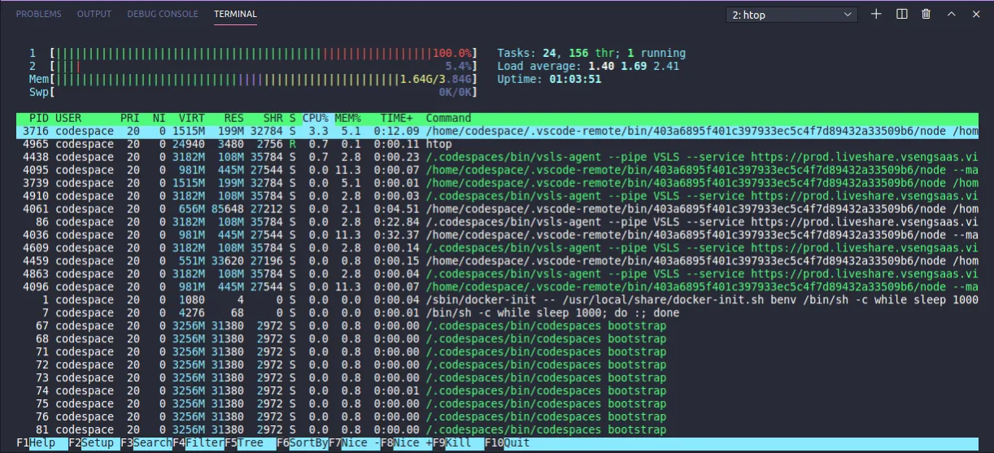The height and width of the screenshot is (453, 994).
Task: Switch to the OUTPUT tab
Action: point(94,14)
